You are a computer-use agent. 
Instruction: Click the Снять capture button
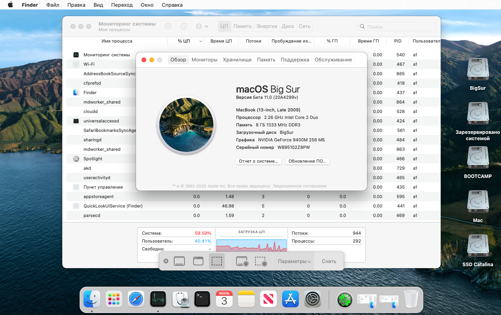pyautogui.click(x=329, y=261)
